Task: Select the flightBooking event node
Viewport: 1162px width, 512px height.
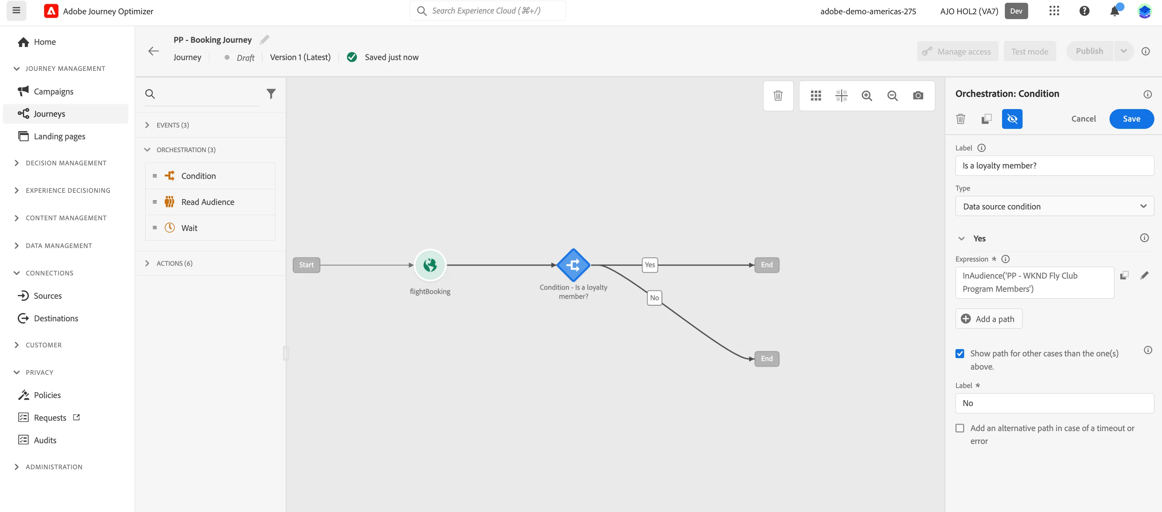Action: [430, 265]
